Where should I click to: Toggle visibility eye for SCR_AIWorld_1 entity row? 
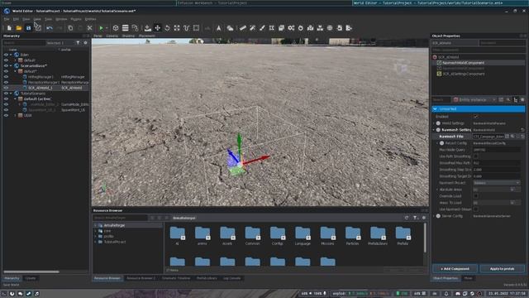pyautogui.click(x=6, y=88)
